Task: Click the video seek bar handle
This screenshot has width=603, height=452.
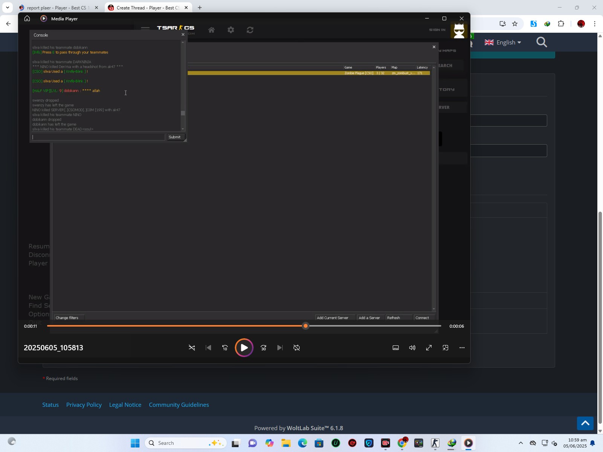Action: [x=306, y=326]
